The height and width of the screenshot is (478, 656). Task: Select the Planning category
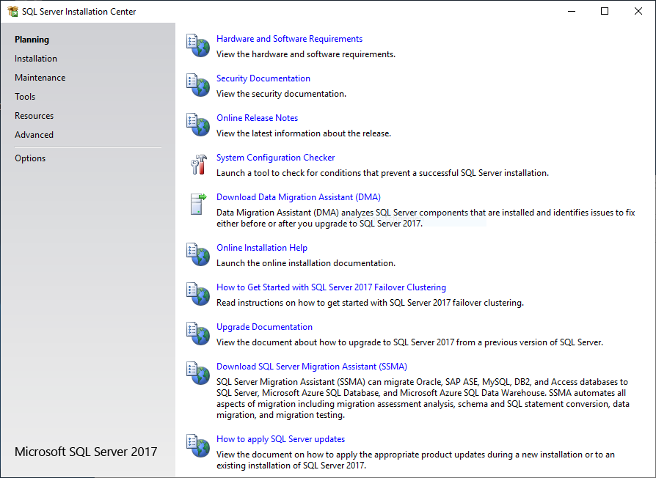point(32,40)
